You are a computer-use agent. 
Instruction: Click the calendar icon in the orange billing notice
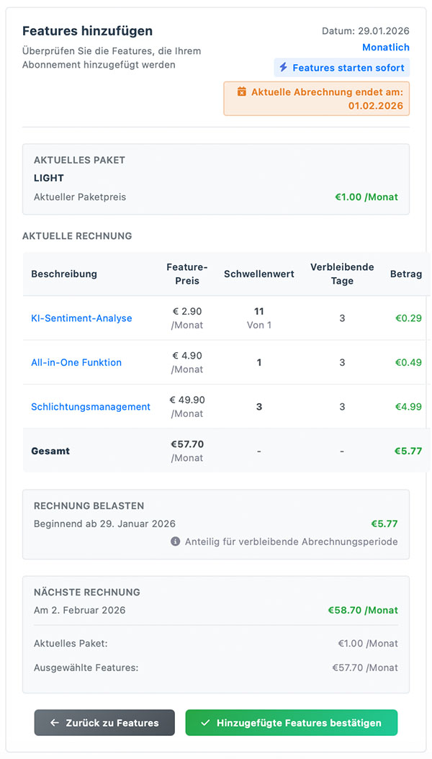tap(242, 92)
